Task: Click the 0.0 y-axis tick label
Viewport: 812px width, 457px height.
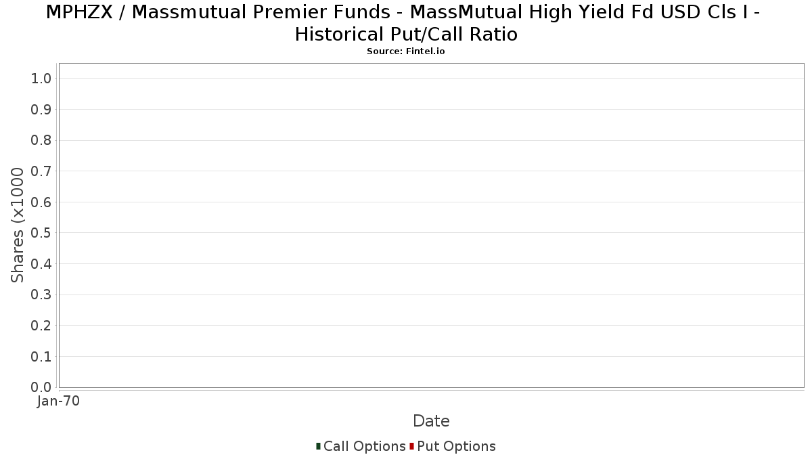Action: 41,387
